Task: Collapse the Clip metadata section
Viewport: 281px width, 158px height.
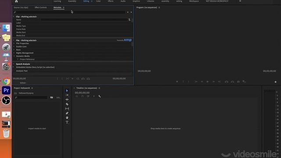Action: point(14,17)
